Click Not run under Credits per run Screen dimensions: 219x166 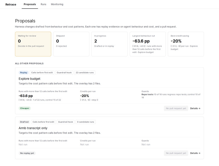84,145
